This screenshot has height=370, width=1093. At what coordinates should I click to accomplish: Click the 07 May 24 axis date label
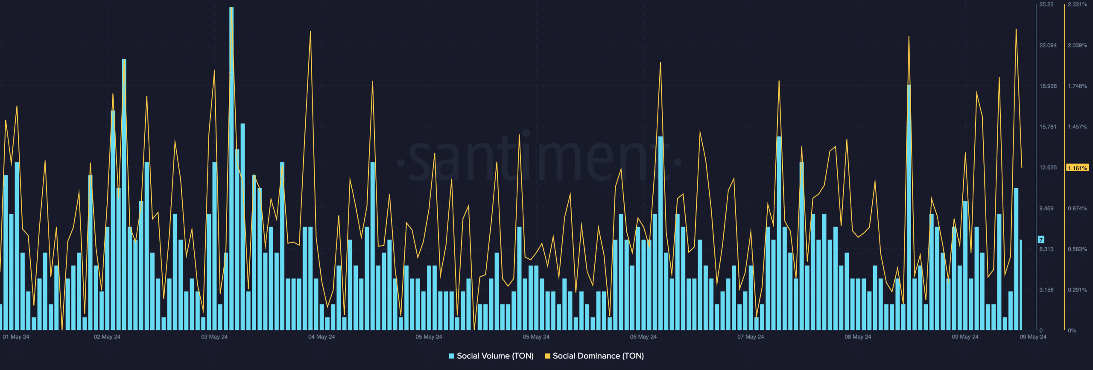point(751,337)
